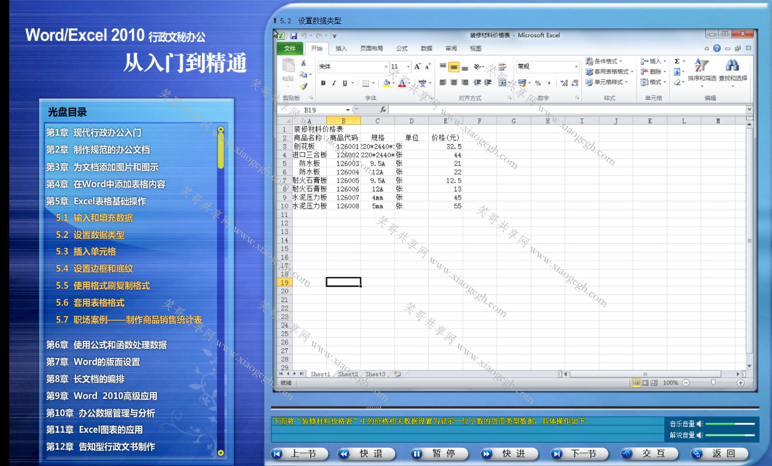Open the Insert (插入) cells dropdown
772x466 pixels.
point(654,61)
